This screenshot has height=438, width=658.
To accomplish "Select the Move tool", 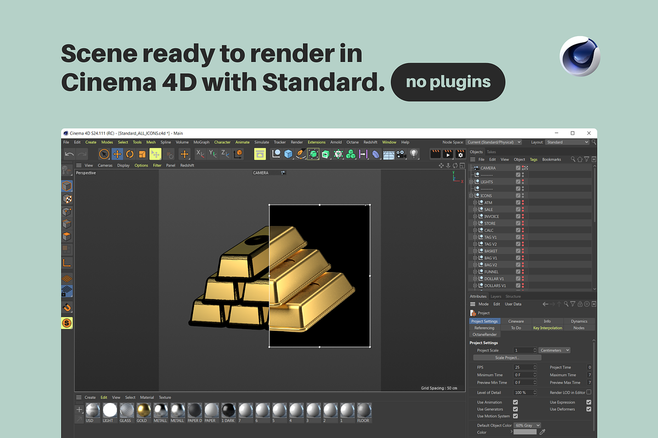I will click(117, 154).
